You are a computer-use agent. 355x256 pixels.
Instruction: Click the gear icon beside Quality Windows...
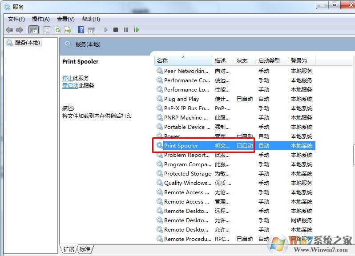pyautogui.click(x=159, y=183)
